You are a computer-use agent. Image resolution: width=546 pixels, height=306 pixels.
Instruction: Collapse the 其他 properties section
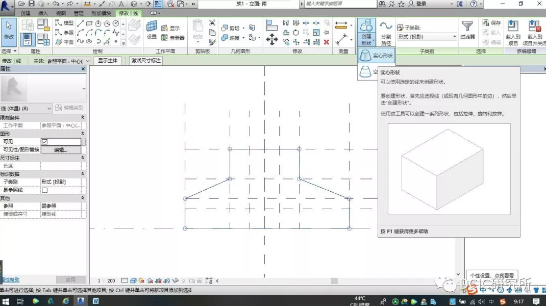tap(83, 198)
